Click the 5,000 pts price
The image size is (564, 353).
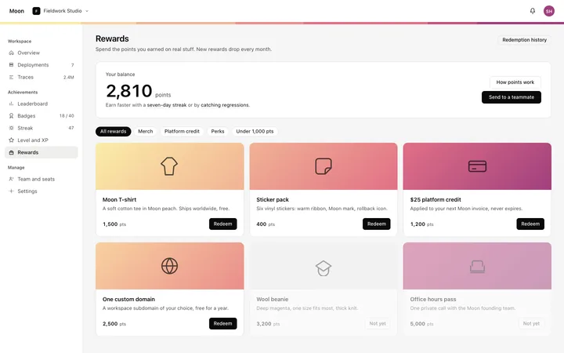[421, 324]
